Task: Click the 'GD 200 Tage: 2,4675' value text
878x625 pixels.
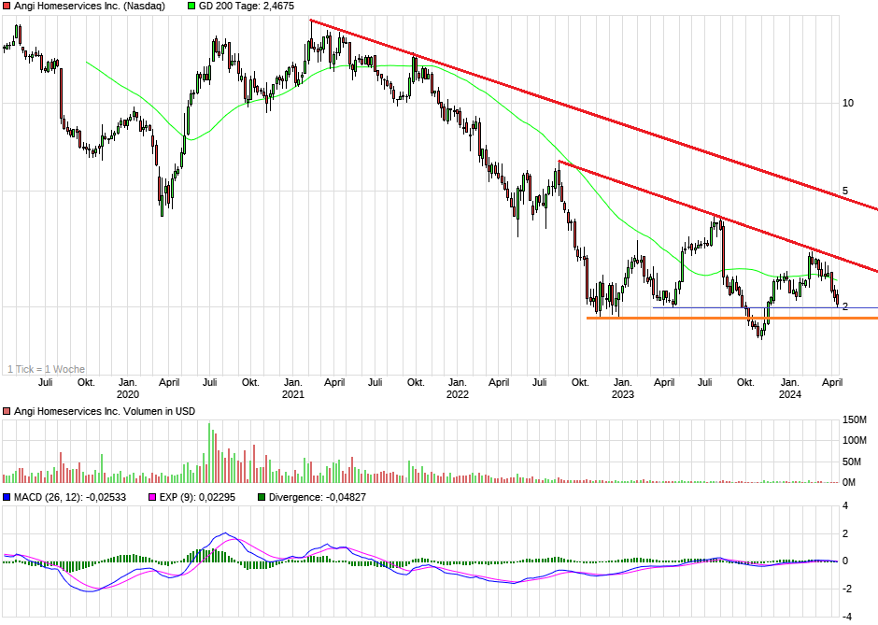Action: (245, 7)
